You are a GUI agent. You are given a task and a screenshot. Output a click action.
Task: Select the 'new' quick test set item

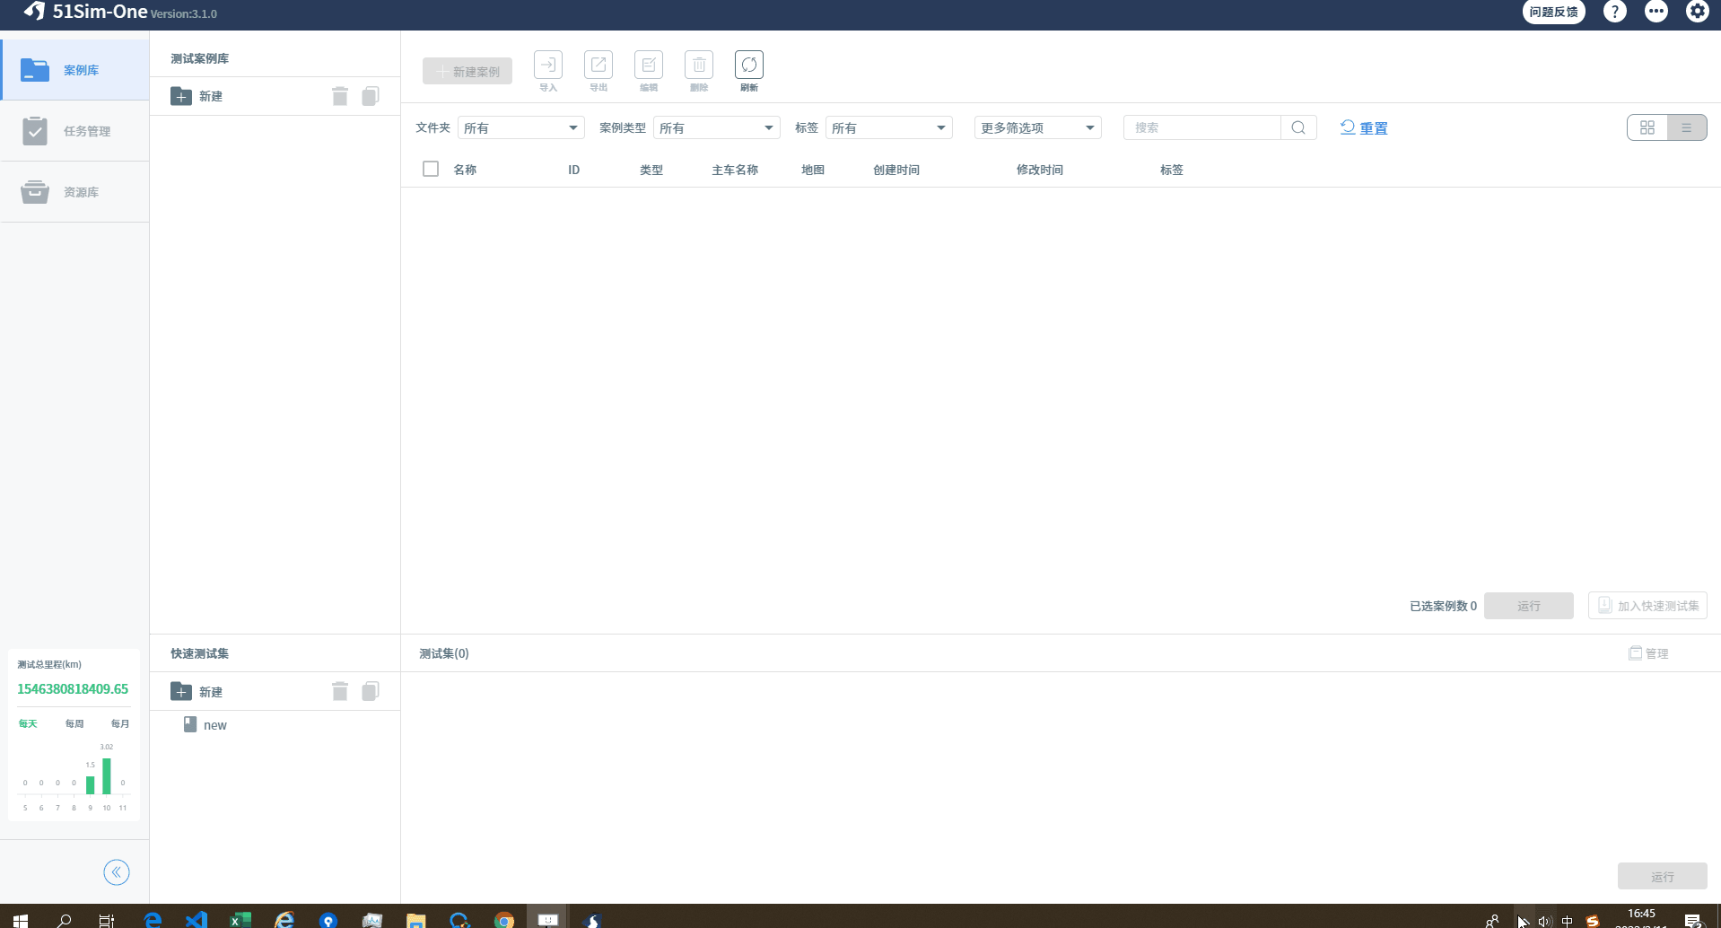pos(214,725)
